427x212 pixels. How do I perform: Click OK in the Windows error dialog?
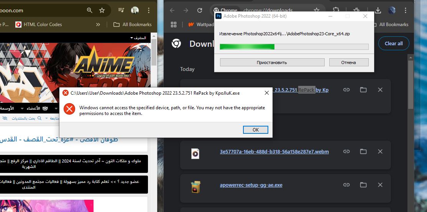point(255,130)
